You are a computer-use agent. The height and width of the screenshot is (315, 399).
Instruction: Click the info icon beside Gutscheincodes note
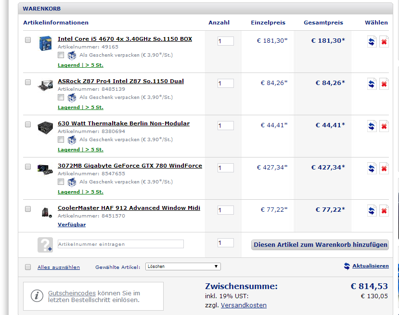pos(37,296)
